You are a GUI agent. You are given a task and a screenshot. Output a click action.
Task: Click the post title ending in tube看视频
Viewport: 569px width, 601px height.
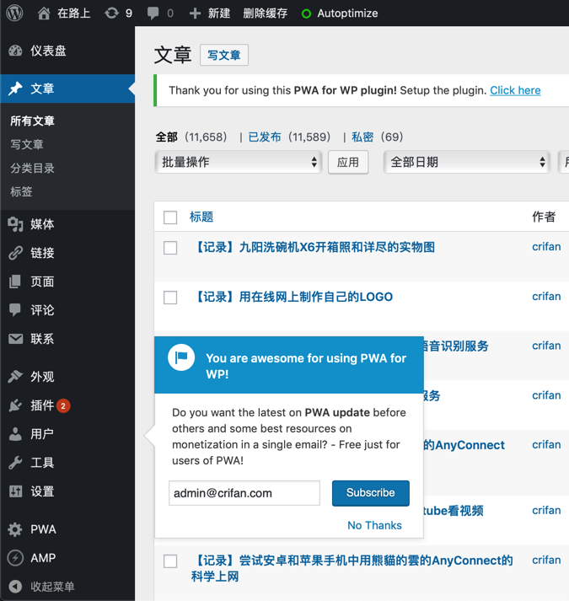[x=454, y=511]
